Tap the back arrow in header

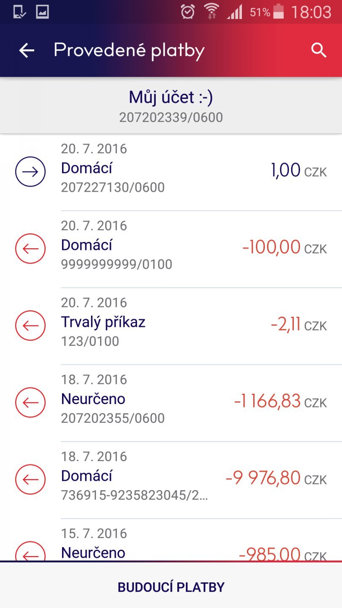tap(27, 51)
